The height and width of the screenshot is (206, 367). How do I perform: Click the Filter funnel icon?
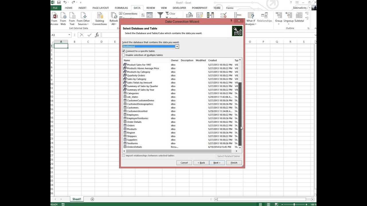(x=160, y=15)
